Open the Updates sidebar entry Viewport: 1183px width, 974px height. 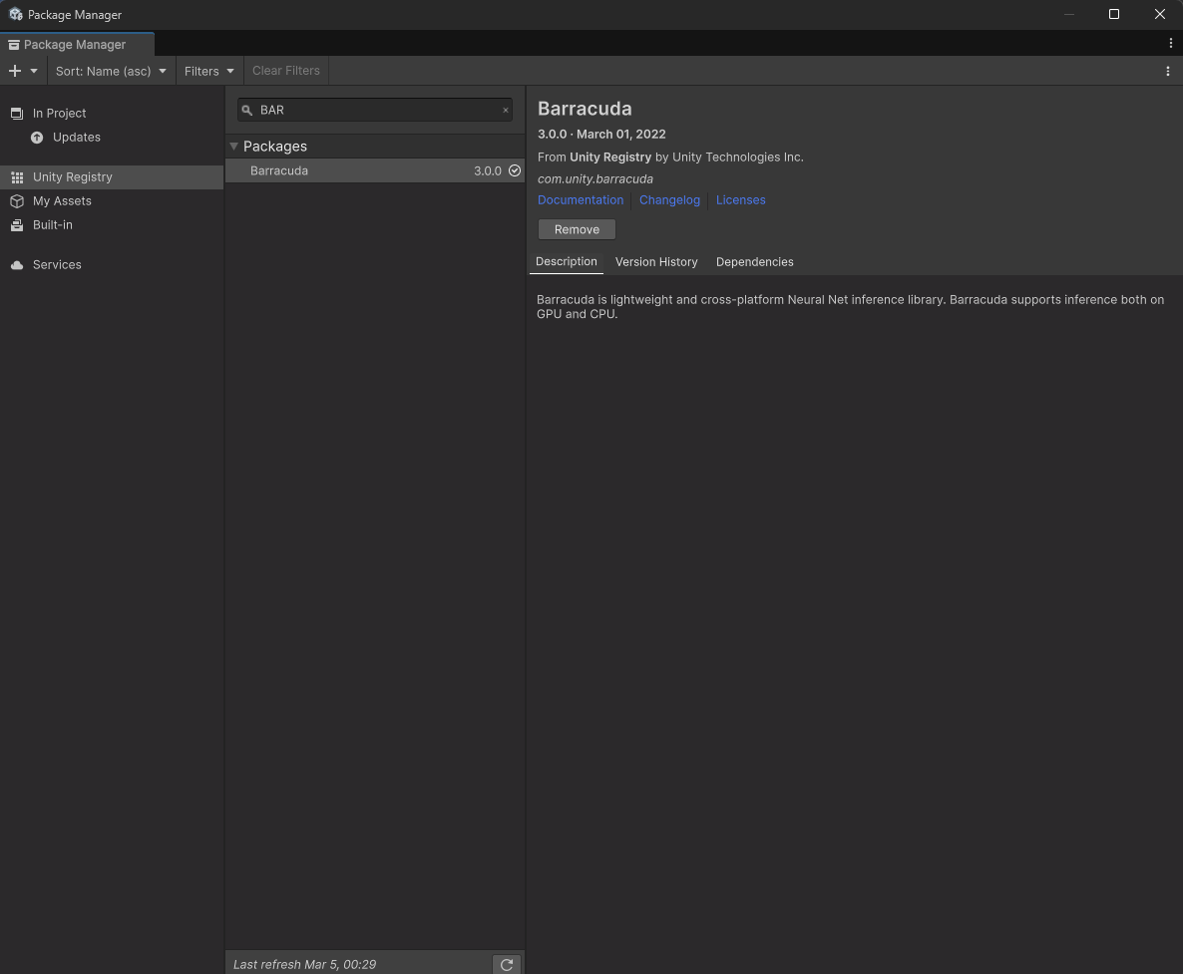(112, 138)
